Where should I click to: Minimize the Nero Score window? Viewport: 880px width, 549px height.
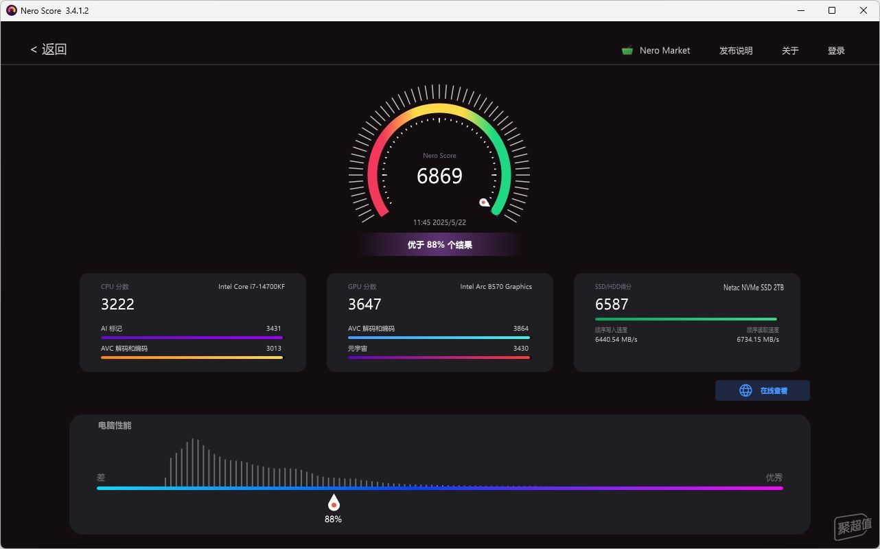(x=800, y=10)
